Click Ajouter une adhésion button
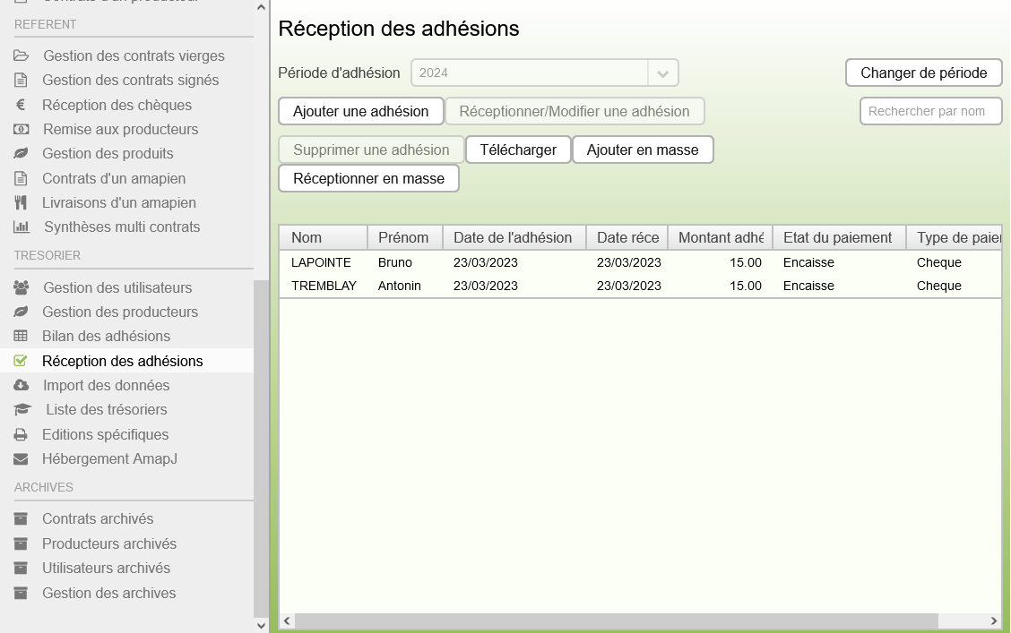Screen dimensions: 1011x633 tap(360, 111)
